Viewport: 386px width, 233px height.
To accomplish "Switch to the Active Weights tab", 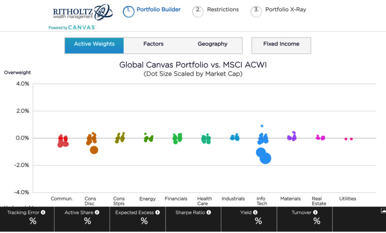I will tap(94, 44).
